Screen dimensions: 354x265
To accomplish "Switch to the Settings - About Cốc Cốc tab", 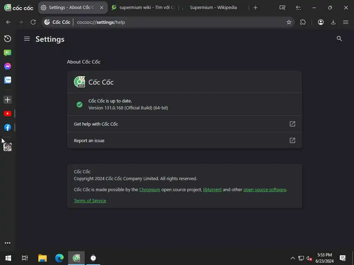I will click(x=73, y=8).
